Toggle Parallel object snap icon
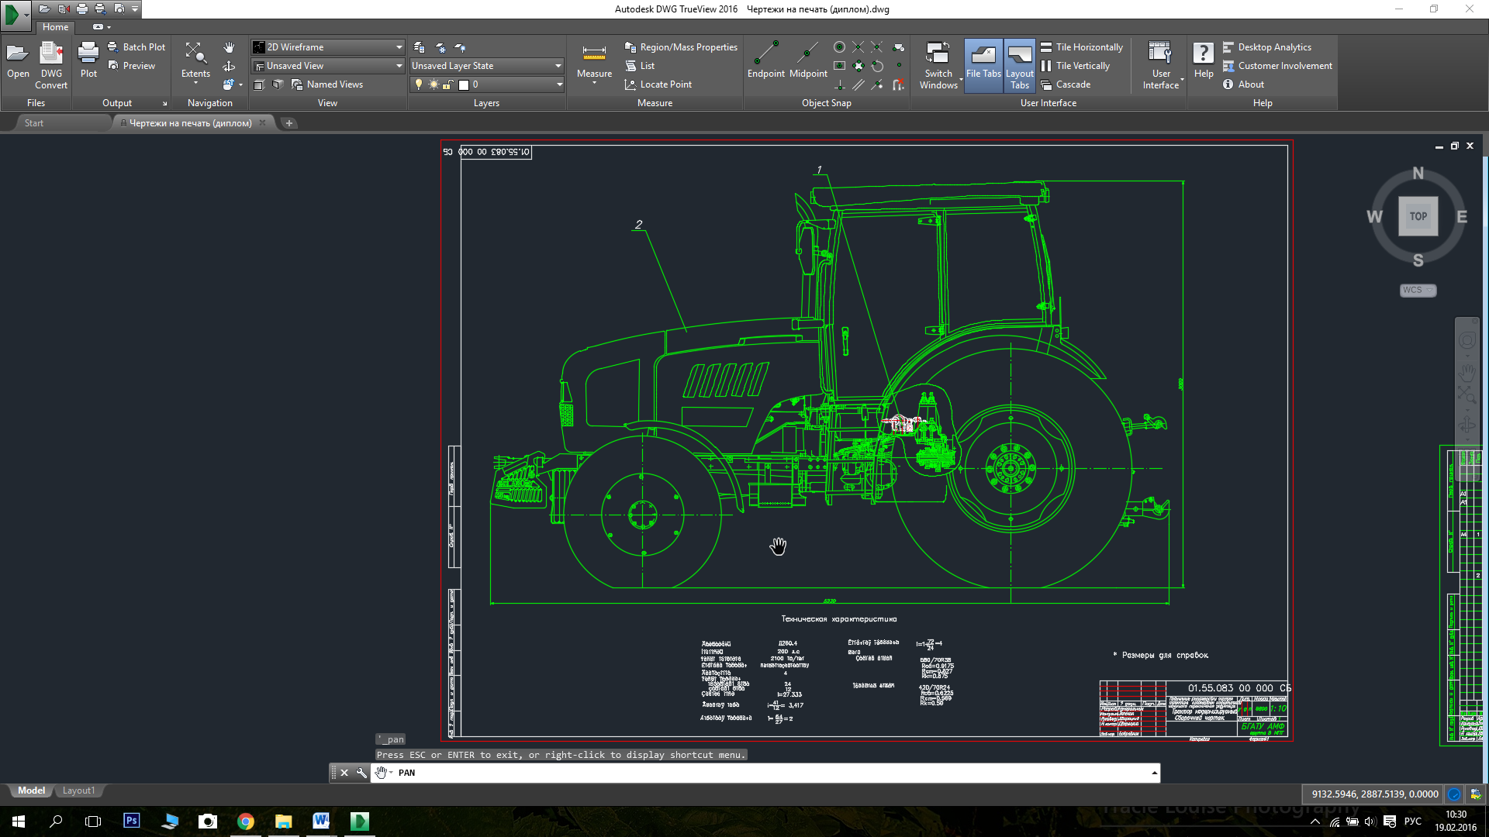The width and height of the screenshot is (1489, 837). coord(859,84)
